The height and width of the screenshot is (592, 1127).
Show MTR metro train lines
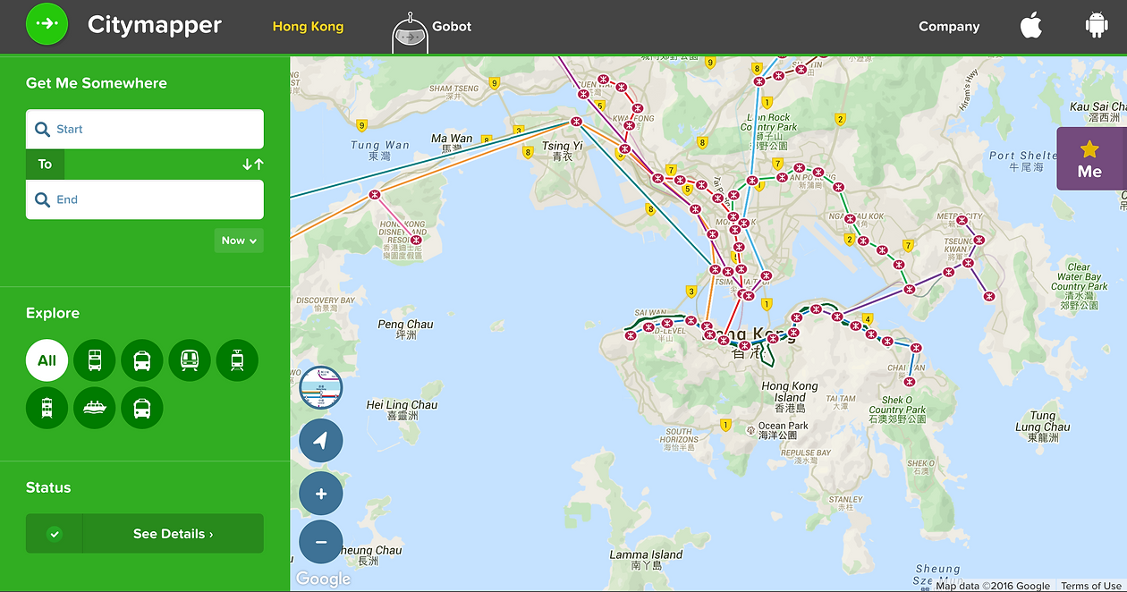click(190, 360)
